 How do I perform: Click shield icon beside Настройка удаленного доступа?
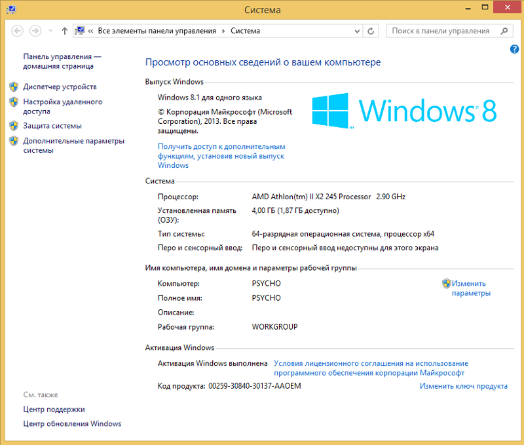click(x=14, y=102)
